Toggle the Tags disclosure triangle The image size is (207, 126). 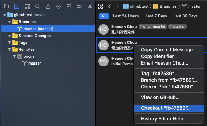(9, 43)
